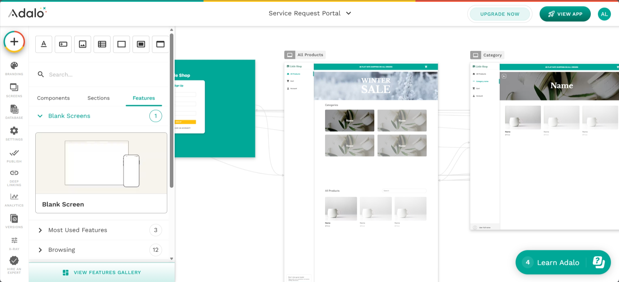Viewport: 619px width, 282px height.
Task: Open the Analytics panel
Action: coord(14,200)
